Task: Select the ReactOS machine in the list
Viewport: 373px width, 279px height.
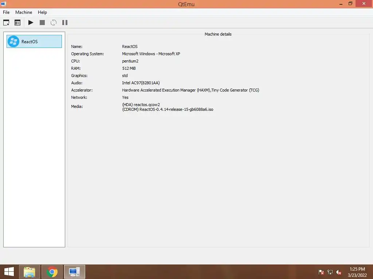Action: [34, 41]
